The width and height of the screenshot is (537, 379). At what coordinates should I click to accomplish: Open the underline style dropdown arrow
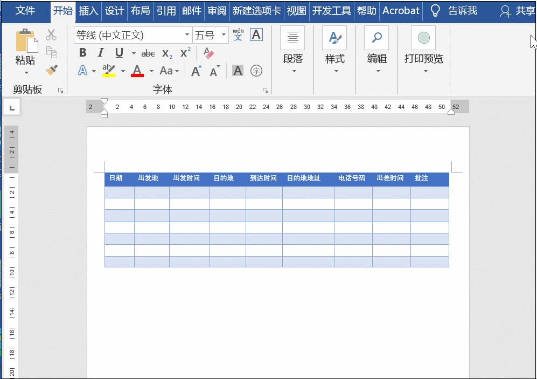134,53
